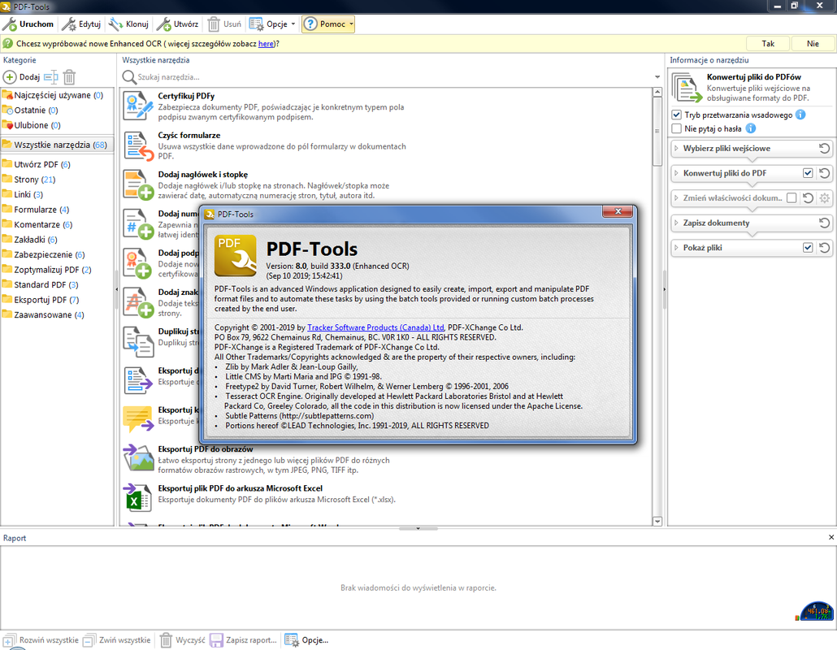Click the Czyść formularze tool icon

138,145
